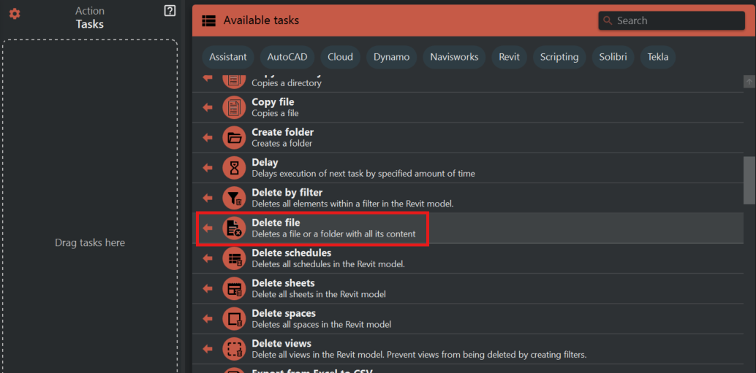Filter tasks by Assistant
The height and width of the screenshot is (373, 756).
[x=228, y=57]
